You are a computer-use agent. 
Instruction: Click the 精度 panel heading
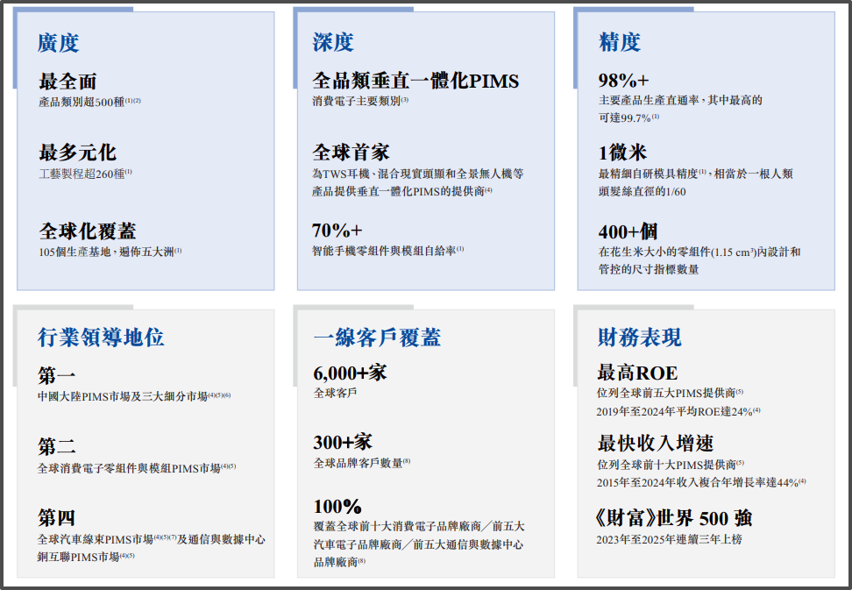pos(619,42)
